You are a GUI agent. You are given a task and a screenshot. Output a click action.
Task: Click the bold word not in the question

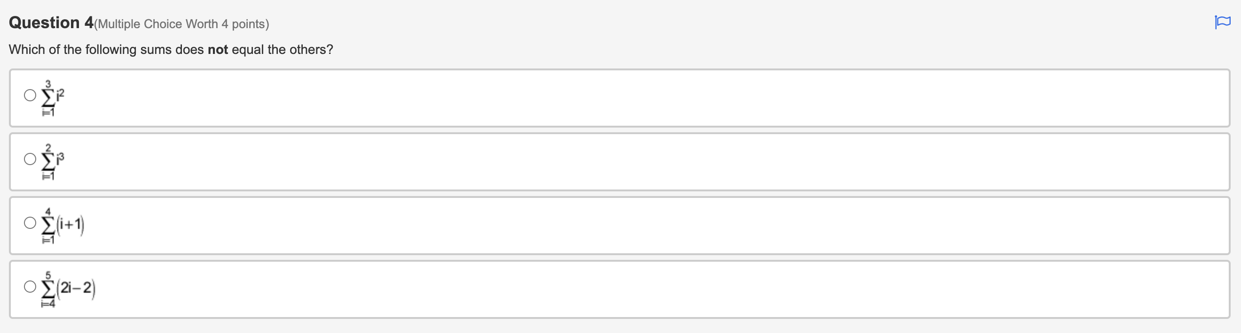(217, 49)
